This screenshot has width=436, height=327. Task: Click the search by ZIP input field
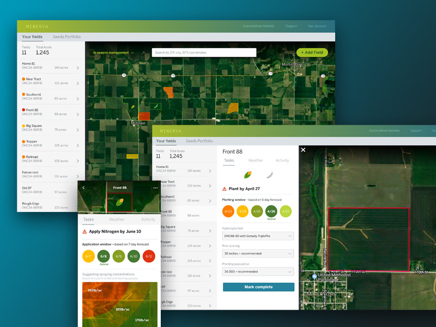pyautogui.click(x=204, y=52)
